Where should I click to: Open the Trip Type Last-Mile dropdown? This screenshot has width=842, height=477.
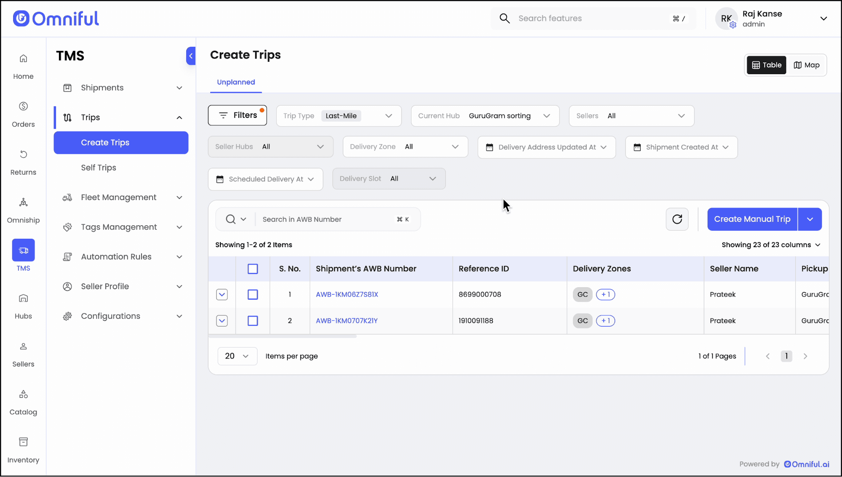pos(339,116)
